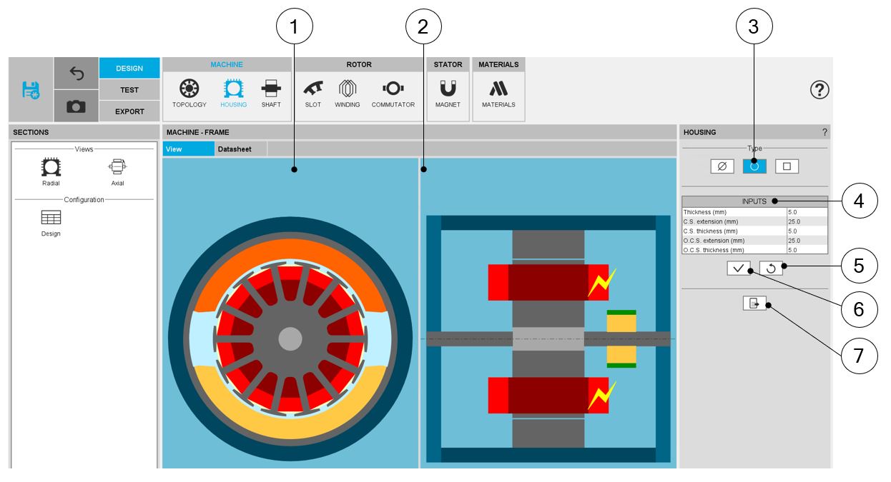Screen dimensions: 891x482
Task: Click the 'Thickness (mm)' label
Action: 705,212
